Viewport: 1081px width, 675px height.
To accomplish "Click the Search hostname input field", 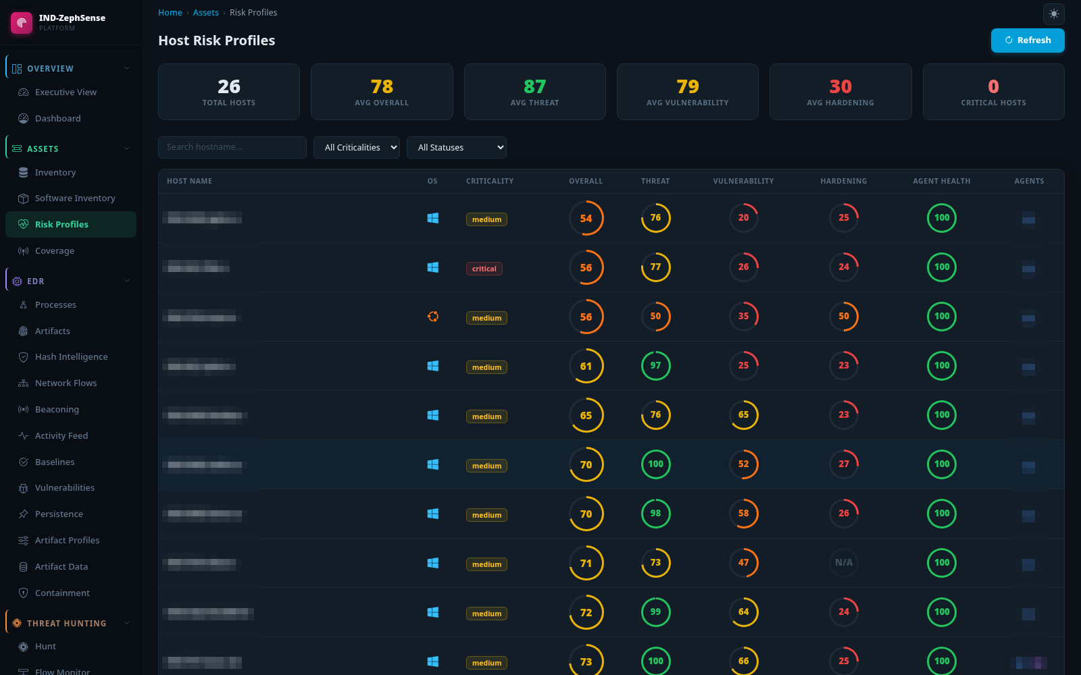I will [x=232, y=148].
